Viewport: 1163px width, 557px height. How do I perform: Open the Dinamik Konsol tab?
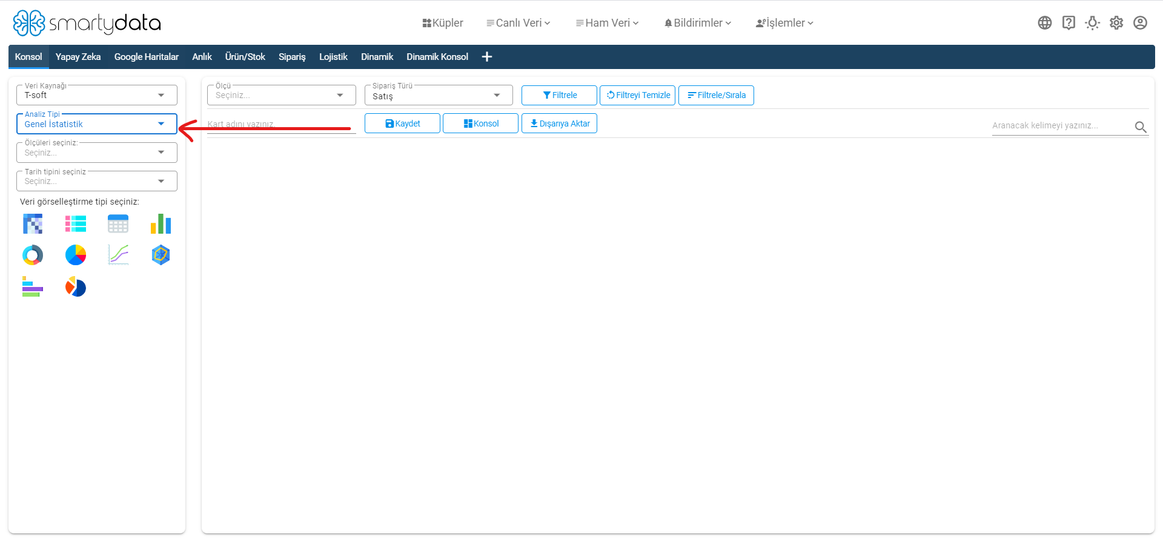pyautogui.click(x=437, y=57)
